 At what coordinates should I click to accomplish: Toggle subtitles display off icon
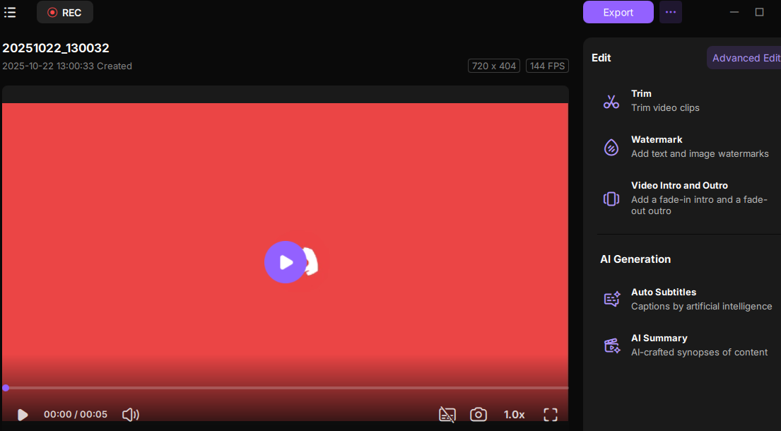[x=447, y=415]
